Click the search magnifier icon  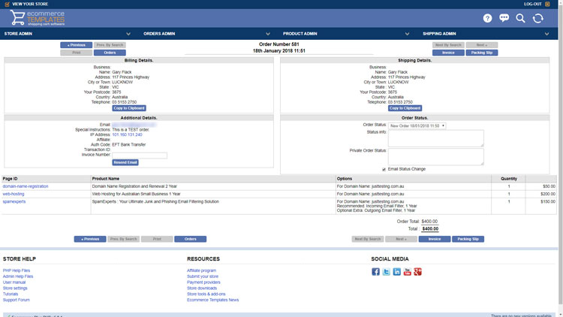coord(520,18)
